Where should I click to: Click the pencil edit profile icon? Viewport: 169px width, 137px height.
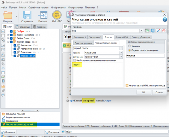coord(158,31)
